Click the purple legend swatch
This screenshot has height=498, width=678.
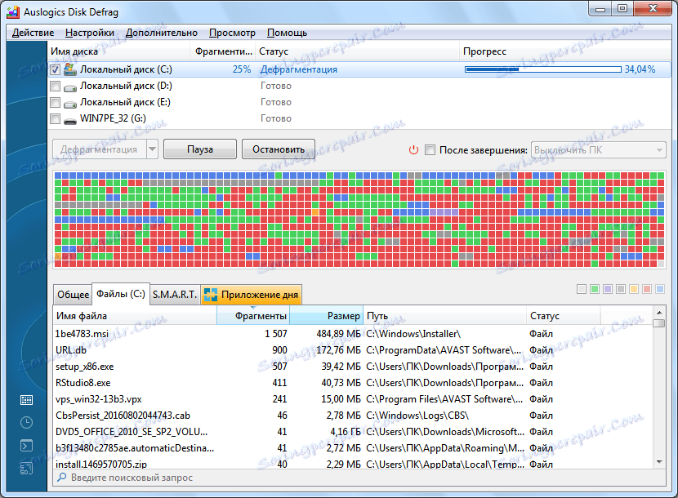(608, 289)
